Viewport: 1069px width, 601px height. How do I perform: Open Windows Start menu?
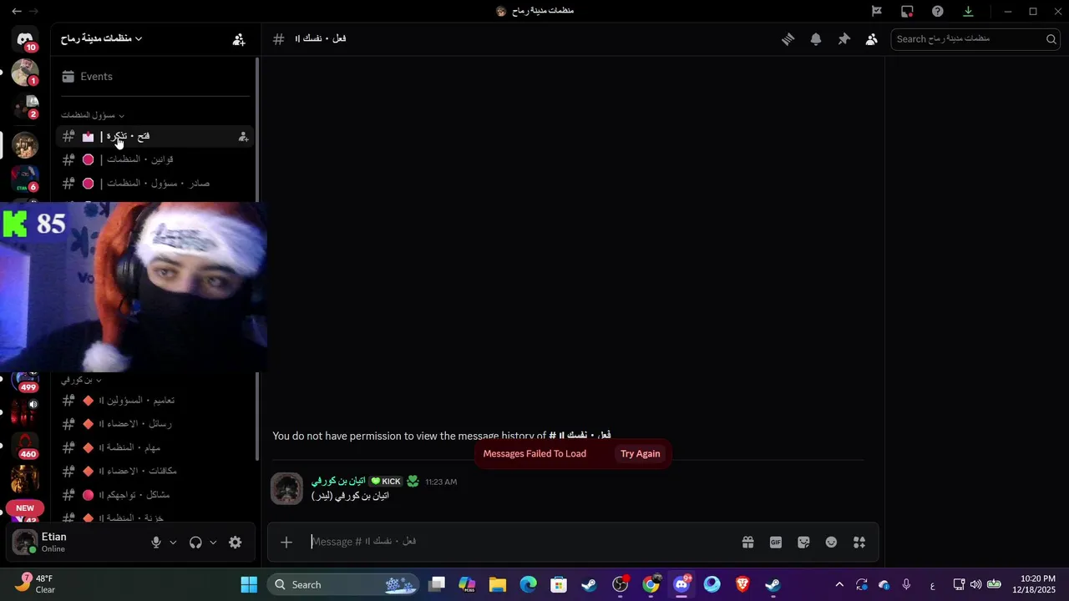[x=249, y=584]
